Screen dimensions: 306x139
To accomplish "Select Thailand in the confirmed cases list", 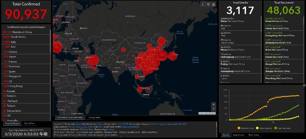I will (x=26, y=101).
